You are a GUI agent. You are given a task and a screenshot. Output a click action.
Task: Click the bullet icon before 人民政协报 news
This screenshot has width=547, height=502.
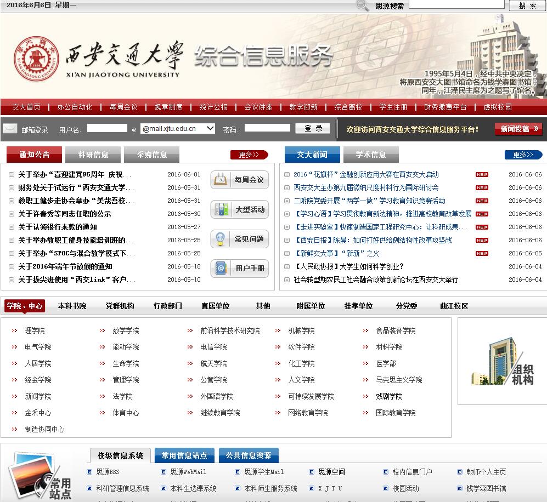[x=287, y=266]
